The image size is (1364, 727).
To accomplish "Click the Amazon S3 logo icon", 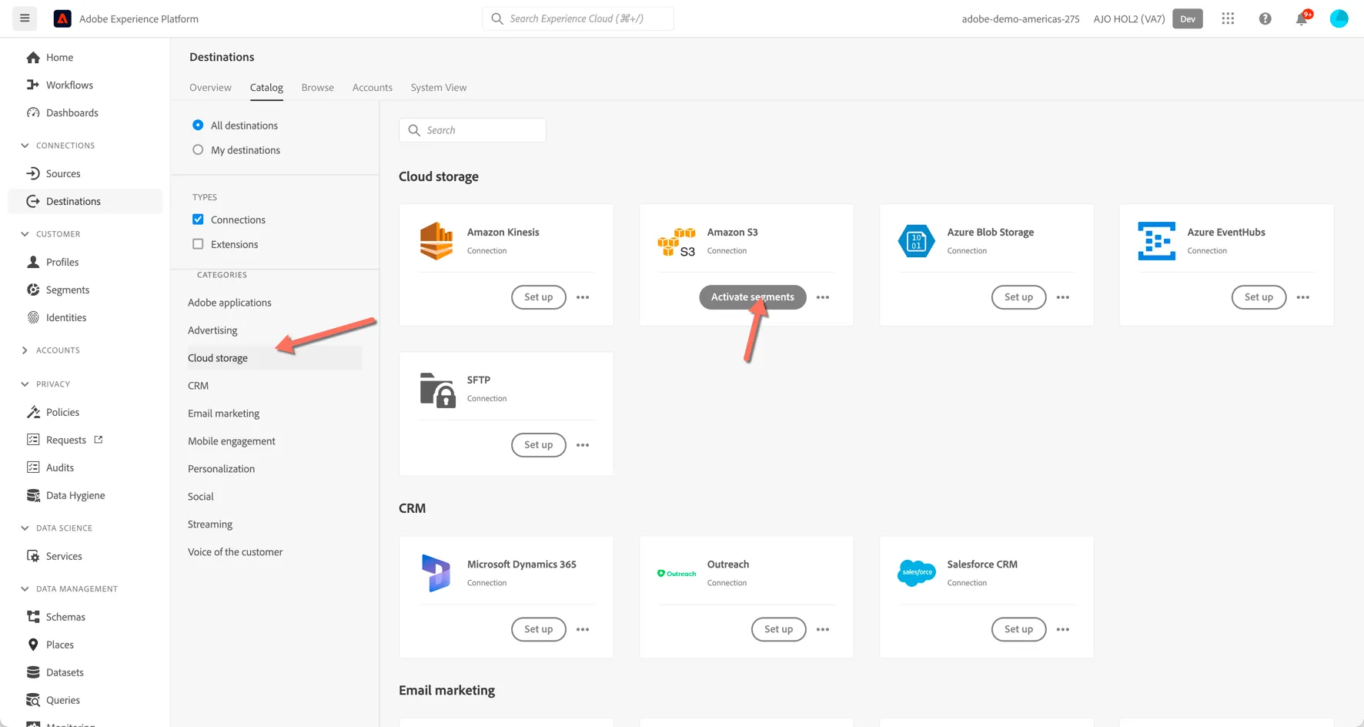I will pyautogui.click(x=677, y=242).
